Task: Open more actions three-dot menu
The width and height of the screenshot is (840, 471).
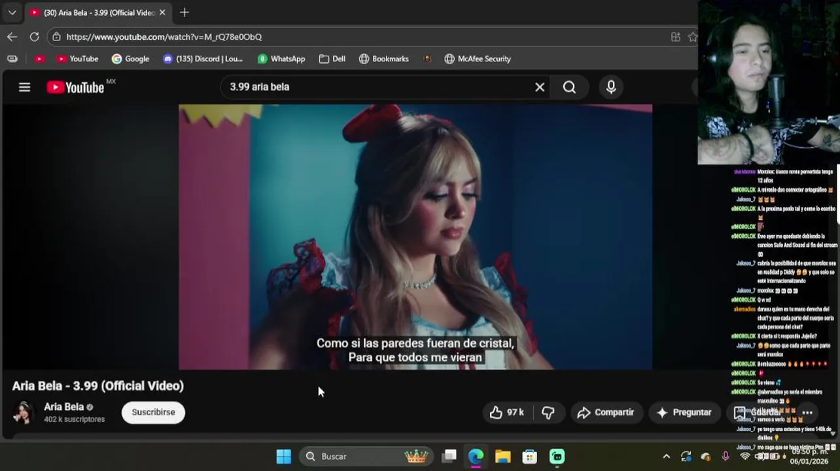Action: [x=807, y=412]
